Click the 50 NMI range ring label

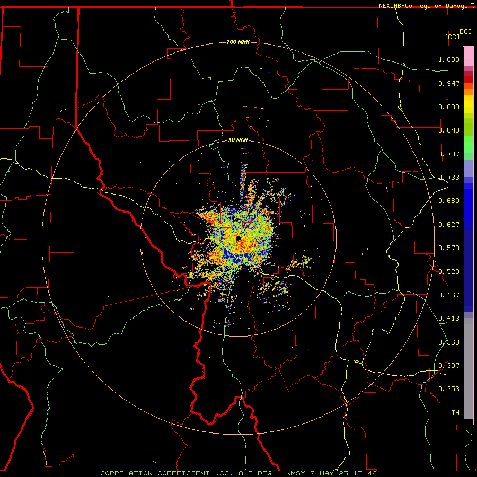[238, 140]
